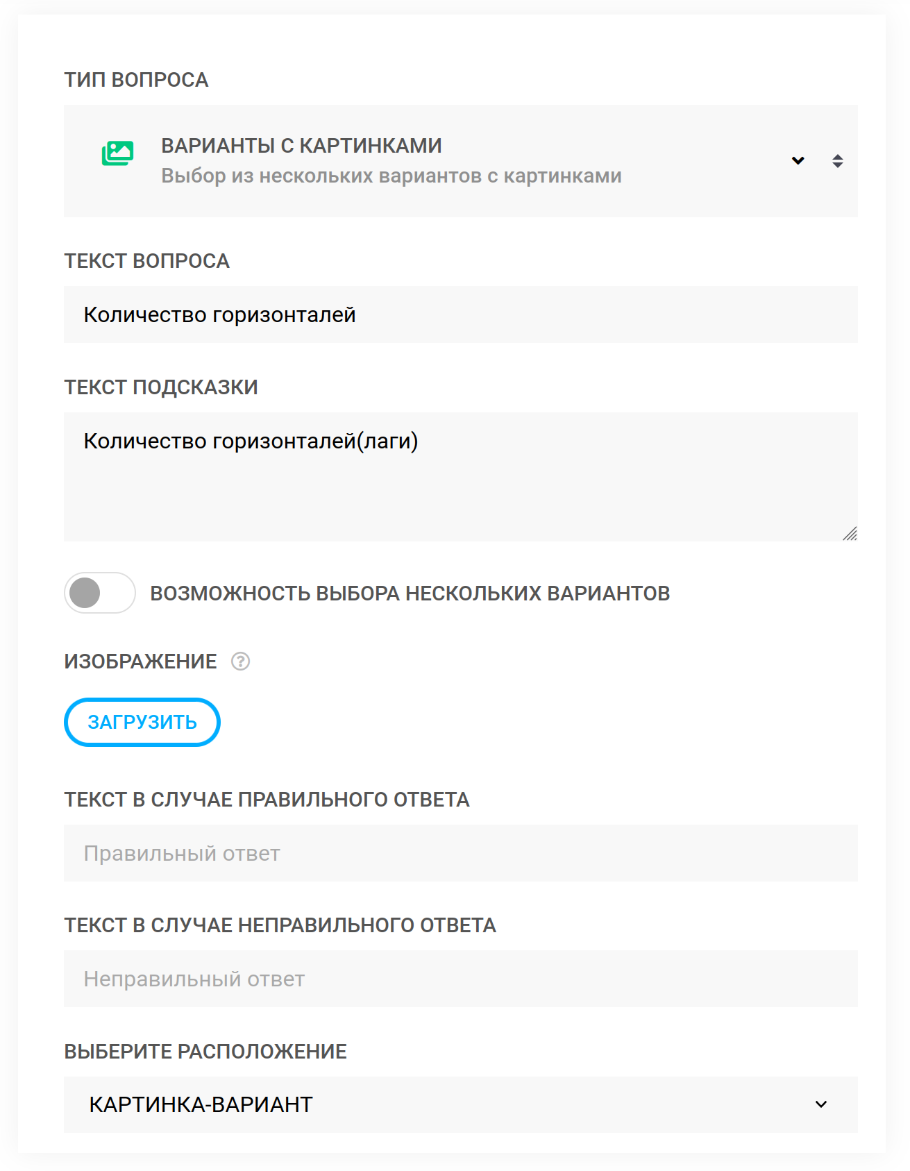
Task: Click the ВОЗМОЖНОСТЬ ВЫБОРА НЕСКОЛЬКИХ ВАРИАНТОВ label
Action: [x=410, y=593]
